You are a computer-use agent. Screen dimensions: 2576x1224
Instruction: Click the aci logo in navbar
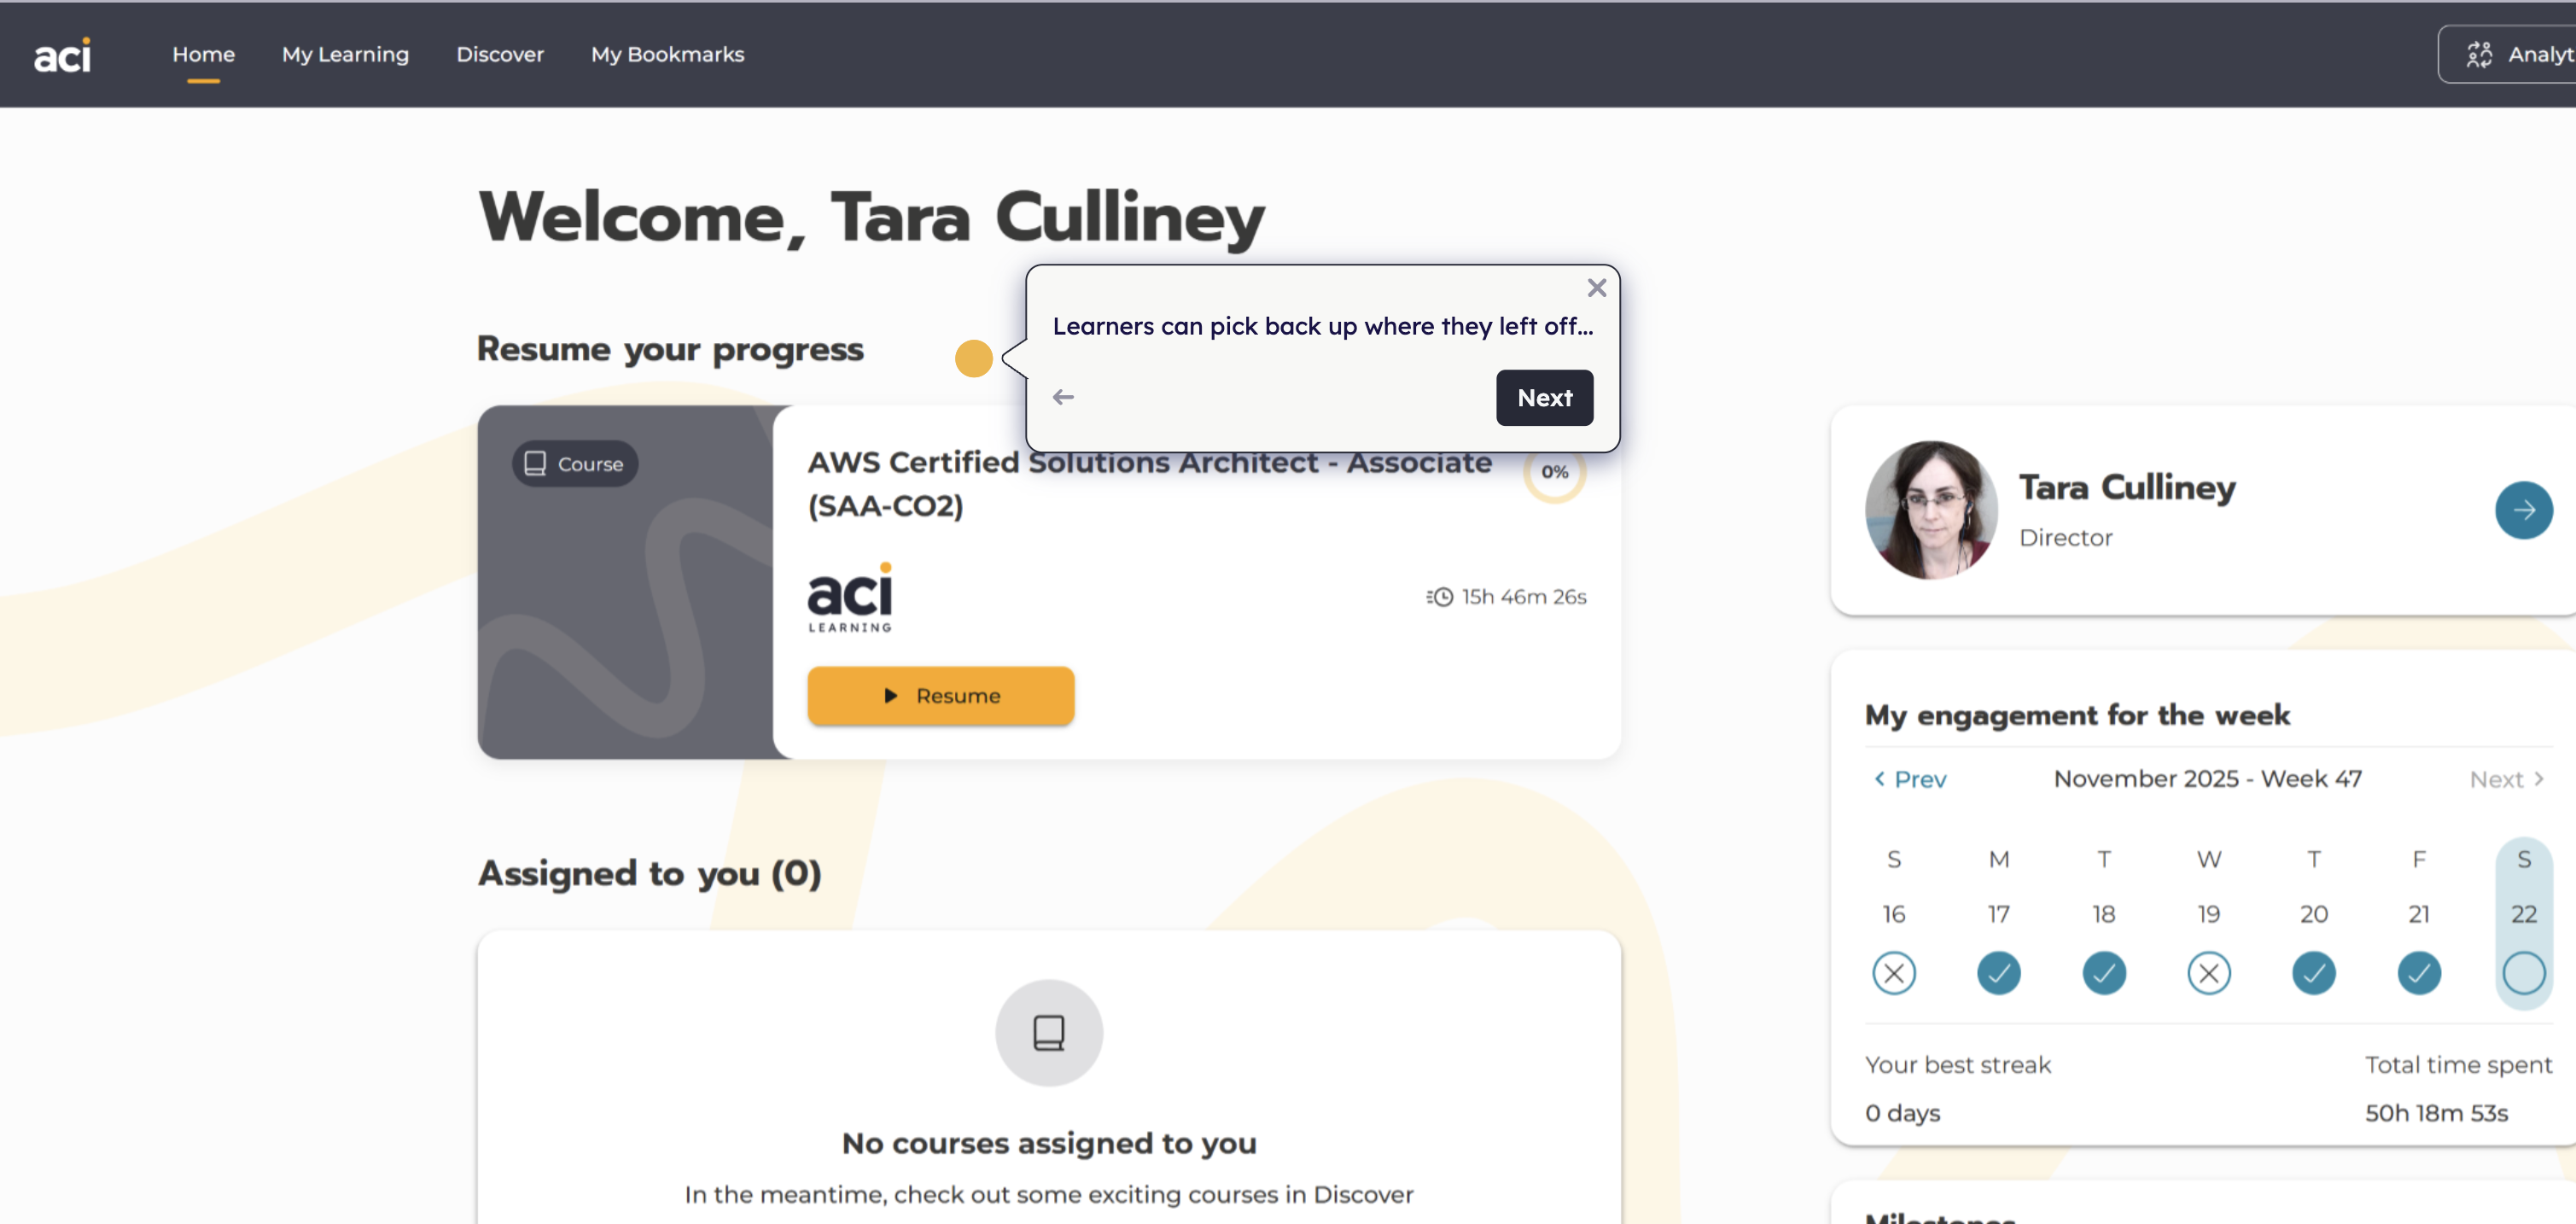pyautogui.click(x=62, y=55)
